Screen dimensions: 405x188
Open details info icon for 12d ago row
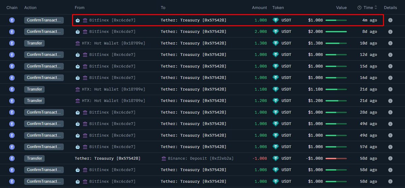(390, 54)
